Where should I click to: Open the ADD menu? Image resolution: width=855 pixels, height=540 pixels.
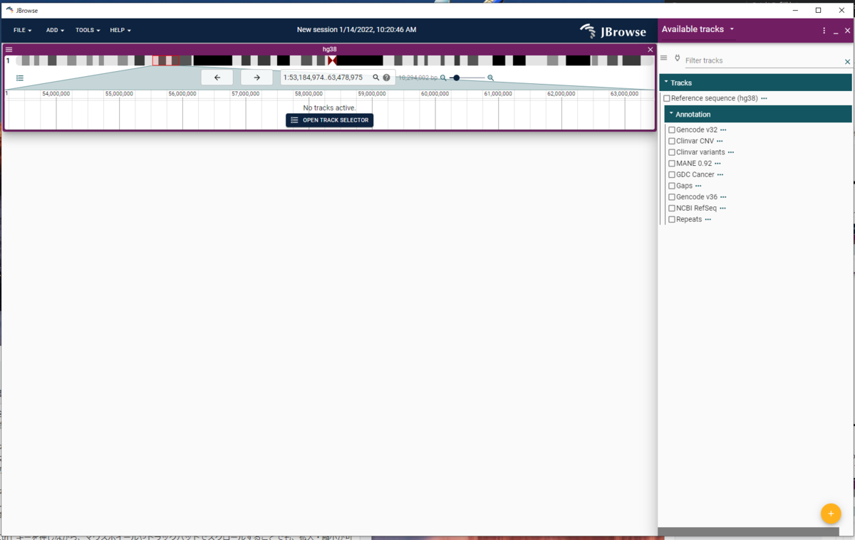(55, 31)
